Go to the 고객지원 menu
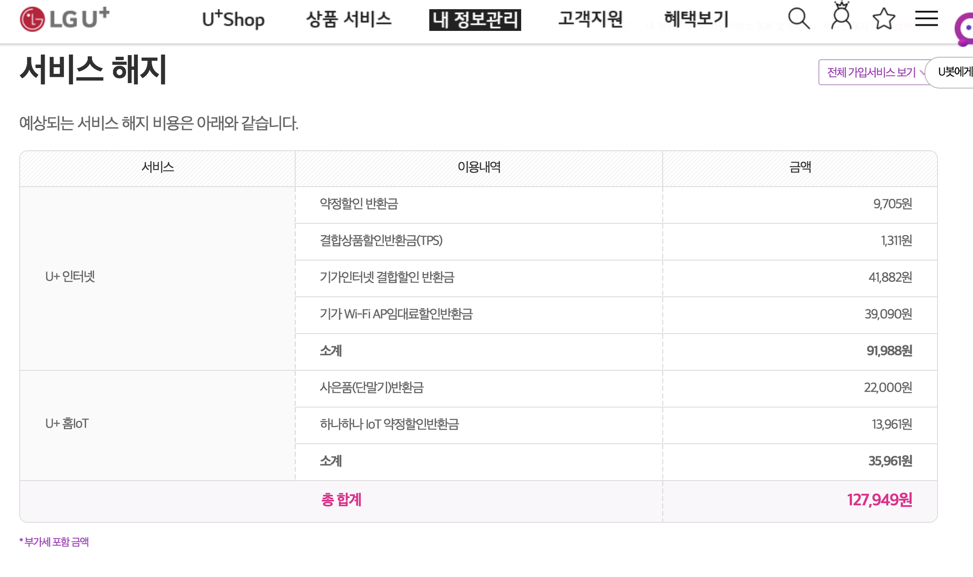973x577 pixels. click(590, 19)
